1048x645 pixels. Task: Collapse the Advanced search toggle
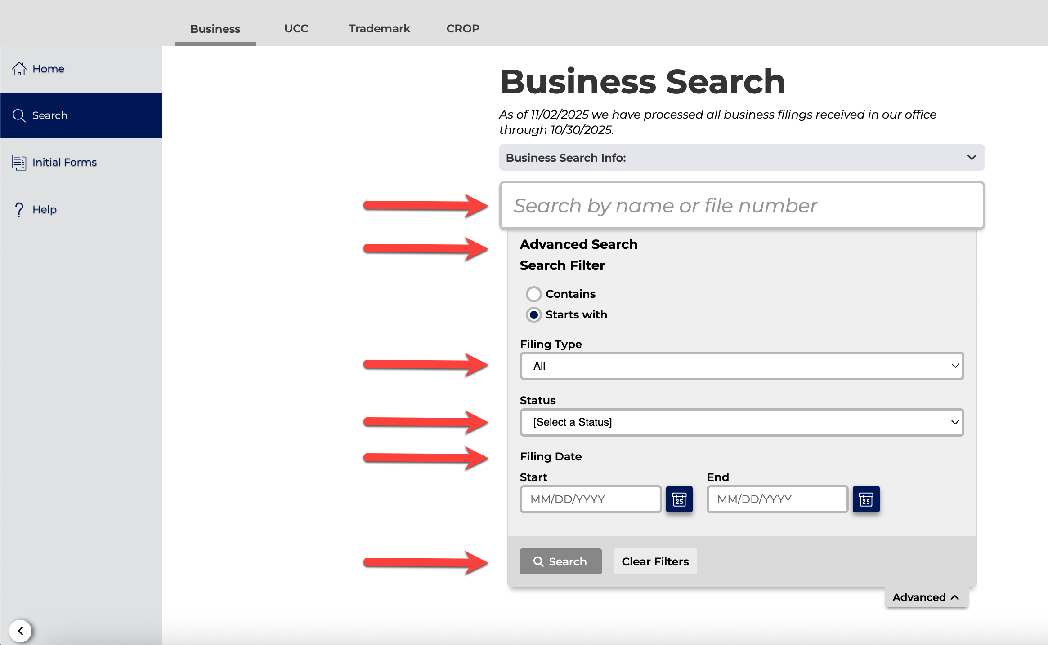[926, 597]
